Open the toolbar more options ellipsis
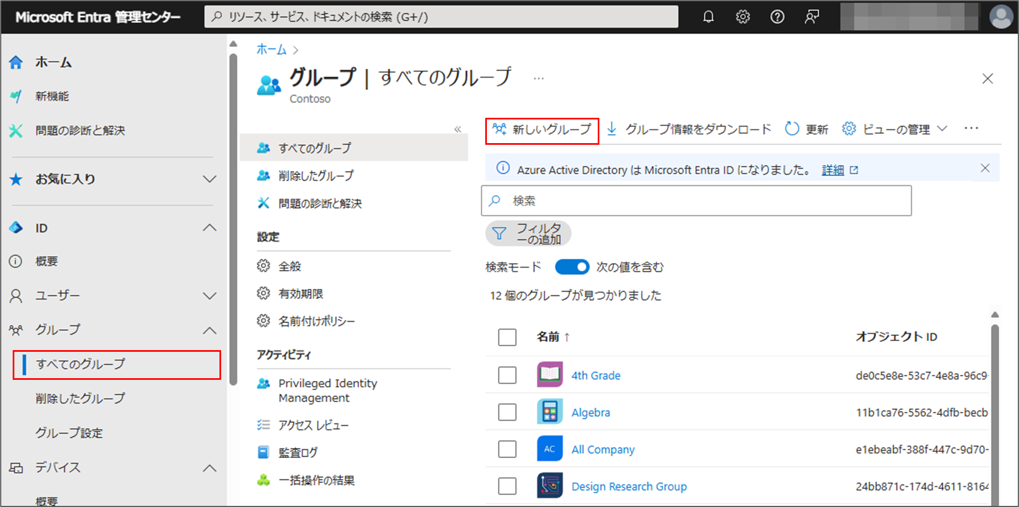1019x507 pixels. pos(972,128)
